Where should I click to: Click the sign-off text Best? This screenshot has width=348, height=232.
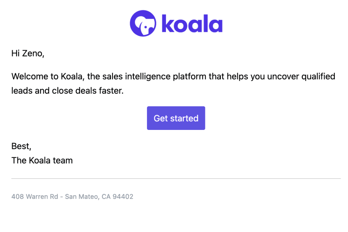click(x=21, y=146)
